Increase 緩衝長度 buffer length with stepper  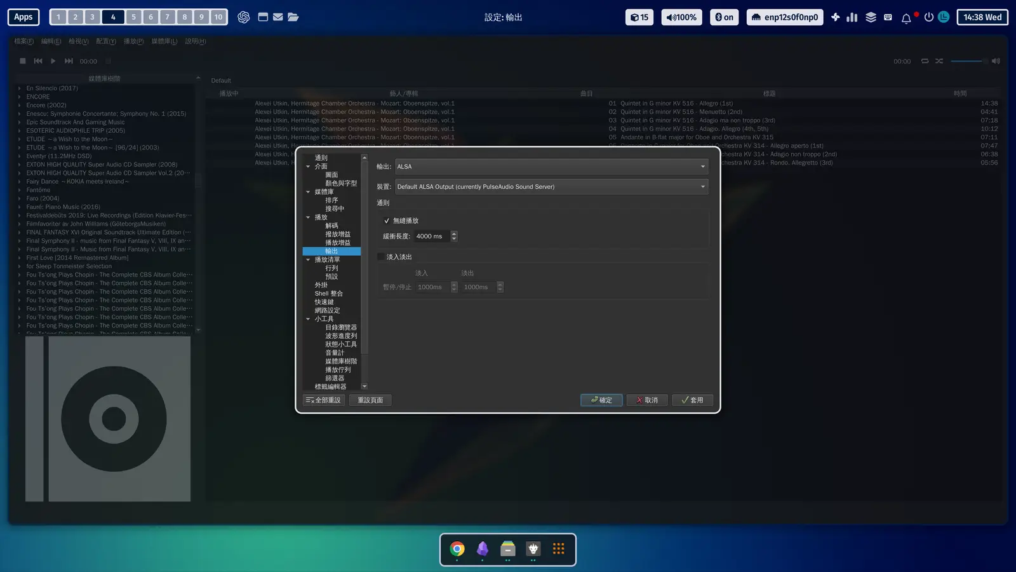tap(454, 233)
